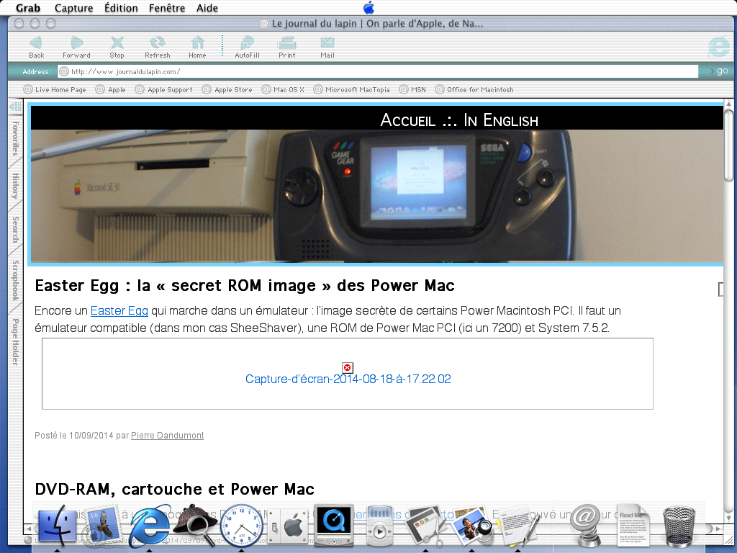Open the Page Holder sidebar tab

pyautogui.click(x=16, y=342)
